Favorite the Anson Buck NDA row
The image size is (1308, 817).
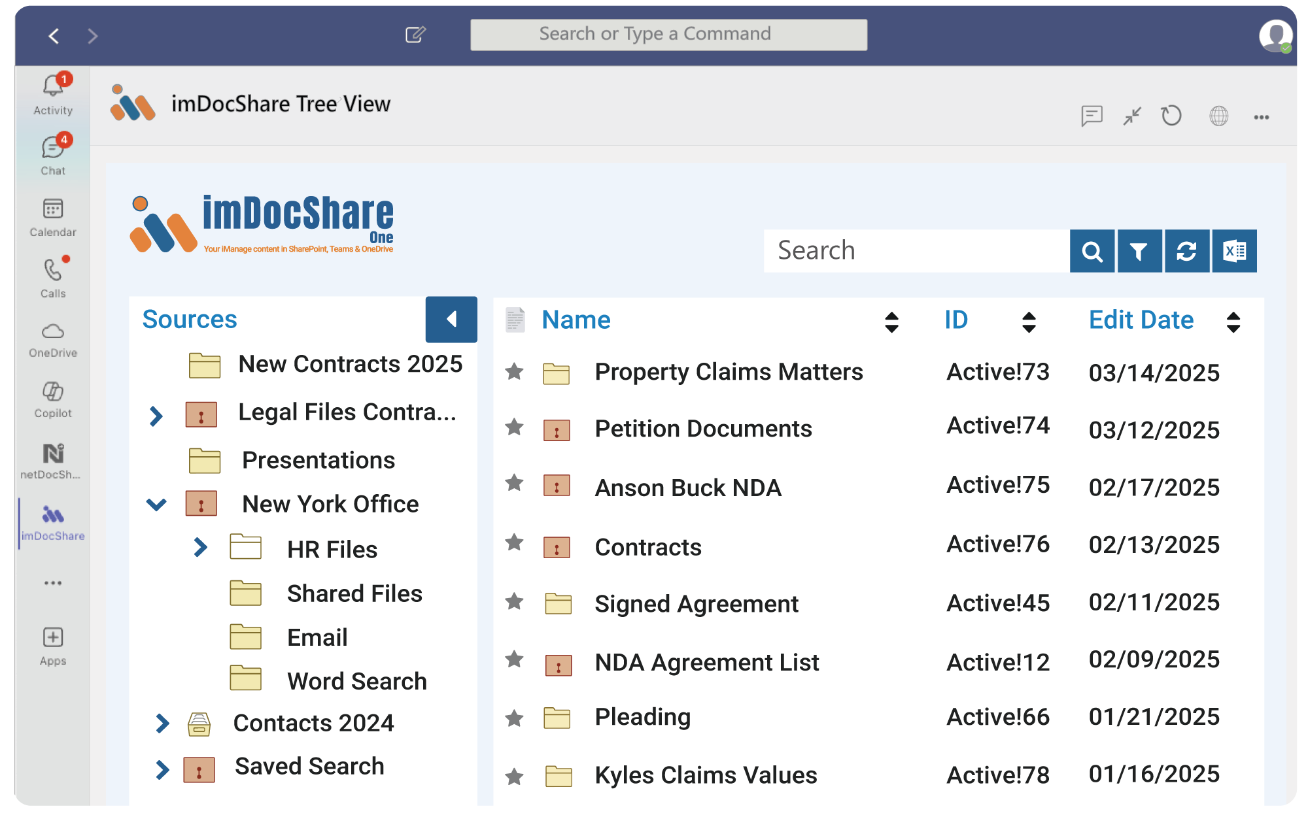[515, 483]
